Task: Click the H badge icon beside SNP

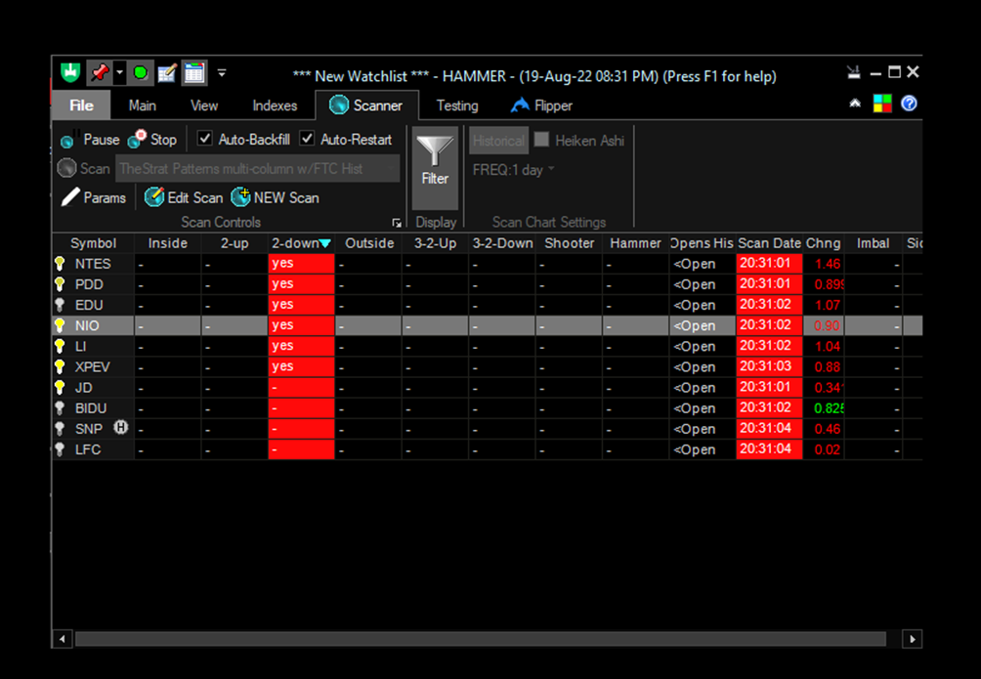Action: (x=121, y=427)
